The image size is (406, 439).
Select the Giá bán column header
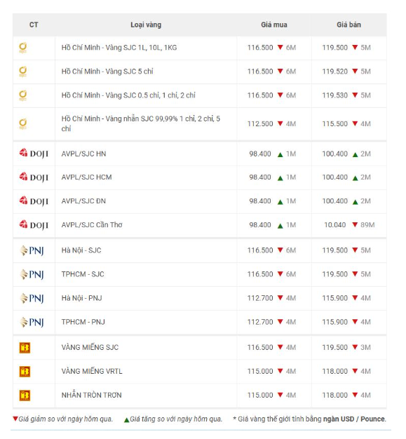(349, 25)
